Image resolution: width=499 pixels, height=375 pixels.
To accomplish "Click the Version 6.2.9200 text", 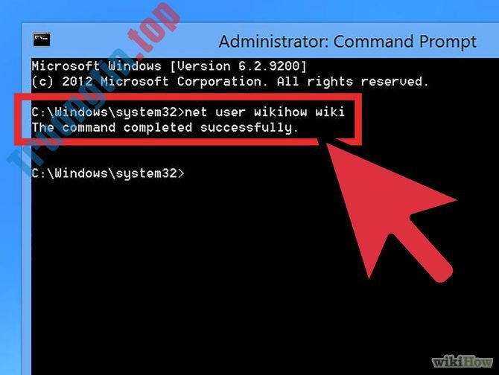I will point(238,66).
